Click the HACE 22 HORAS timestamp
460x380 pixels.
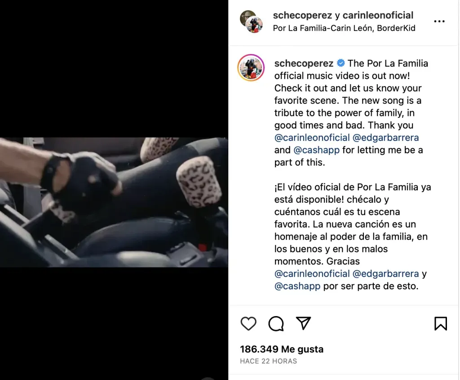[269, 361]
